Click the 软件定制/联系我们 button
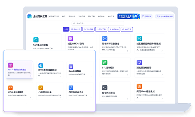The width and height of the screenshot is (195, 117). [x=164, y=16]
